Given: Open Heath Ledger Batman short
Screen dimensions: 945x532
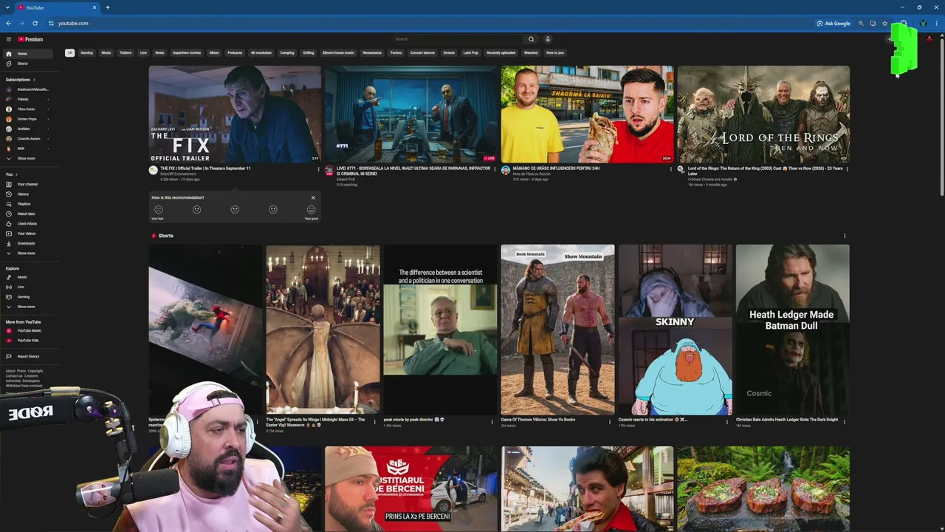Looking at the screenshot, I should [793, 330].
